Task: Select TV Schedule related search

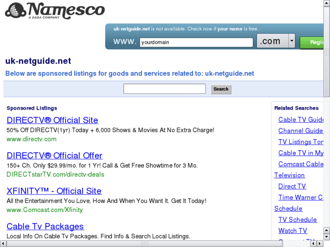Action: (x=297, y=220)
